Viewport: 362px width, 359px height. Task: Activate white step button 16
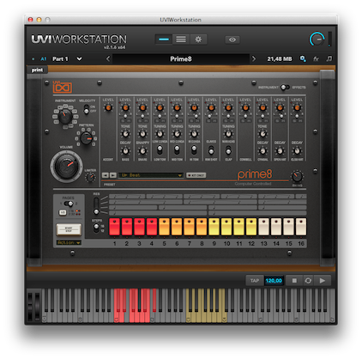click(x=301, y=227)
